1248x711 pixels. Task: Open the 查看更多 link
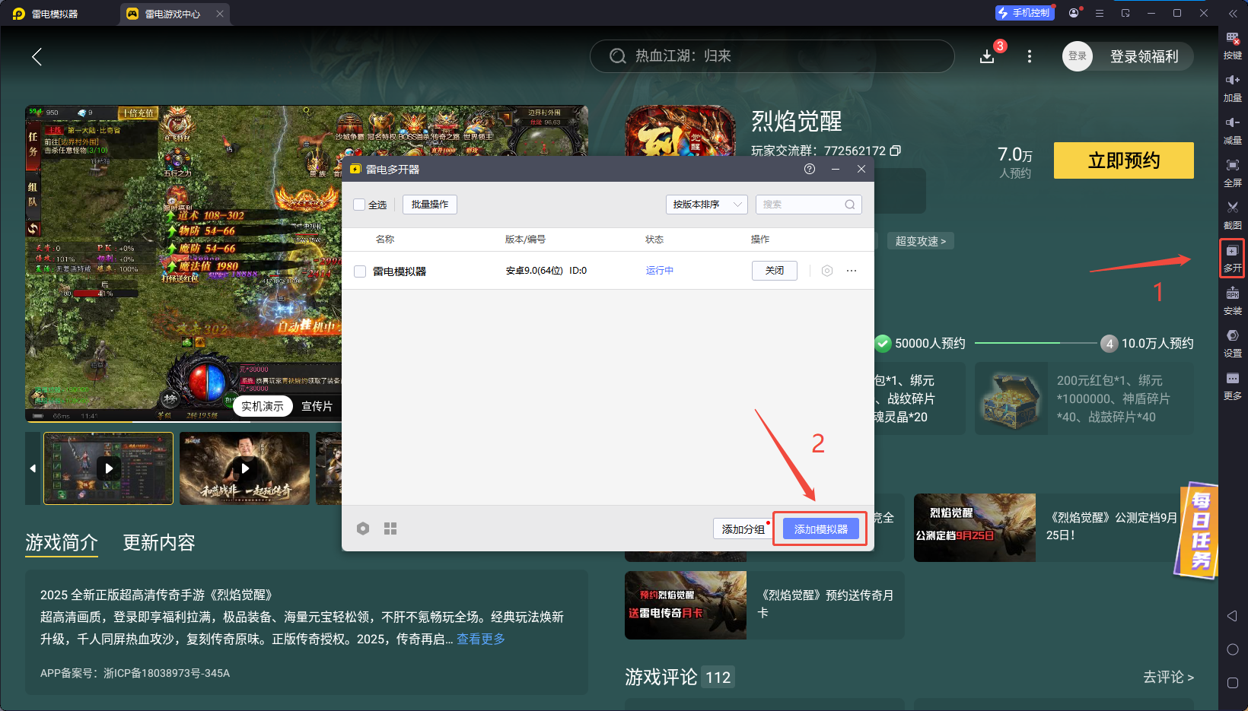point(481,639)
